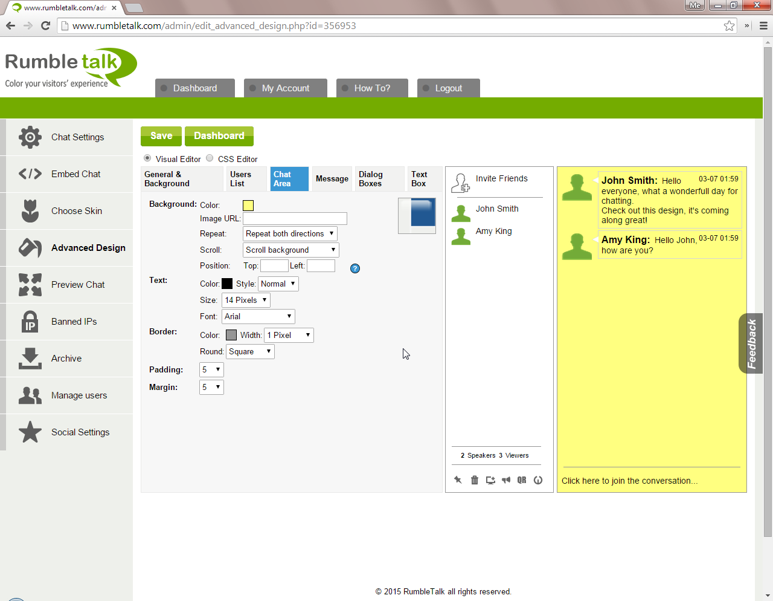This screenshot has height=601, width=773.
Task: Click the Invite Friends add-person icon
Action: (x=460, y=183)
